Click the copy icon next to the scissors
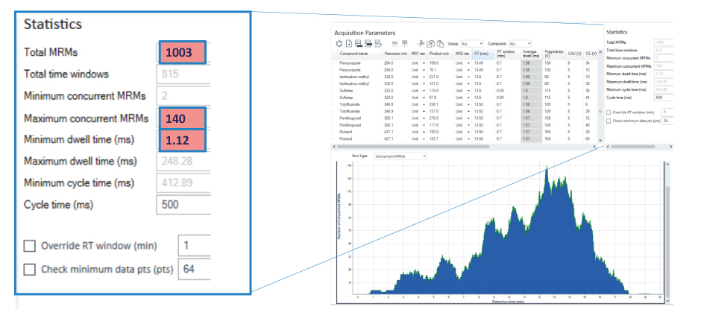 (430, 44)
